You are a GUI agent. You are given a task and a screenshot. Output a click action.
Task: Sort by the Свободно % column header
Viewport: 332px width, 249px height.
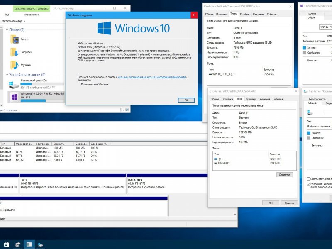click(x=100, y=144)
